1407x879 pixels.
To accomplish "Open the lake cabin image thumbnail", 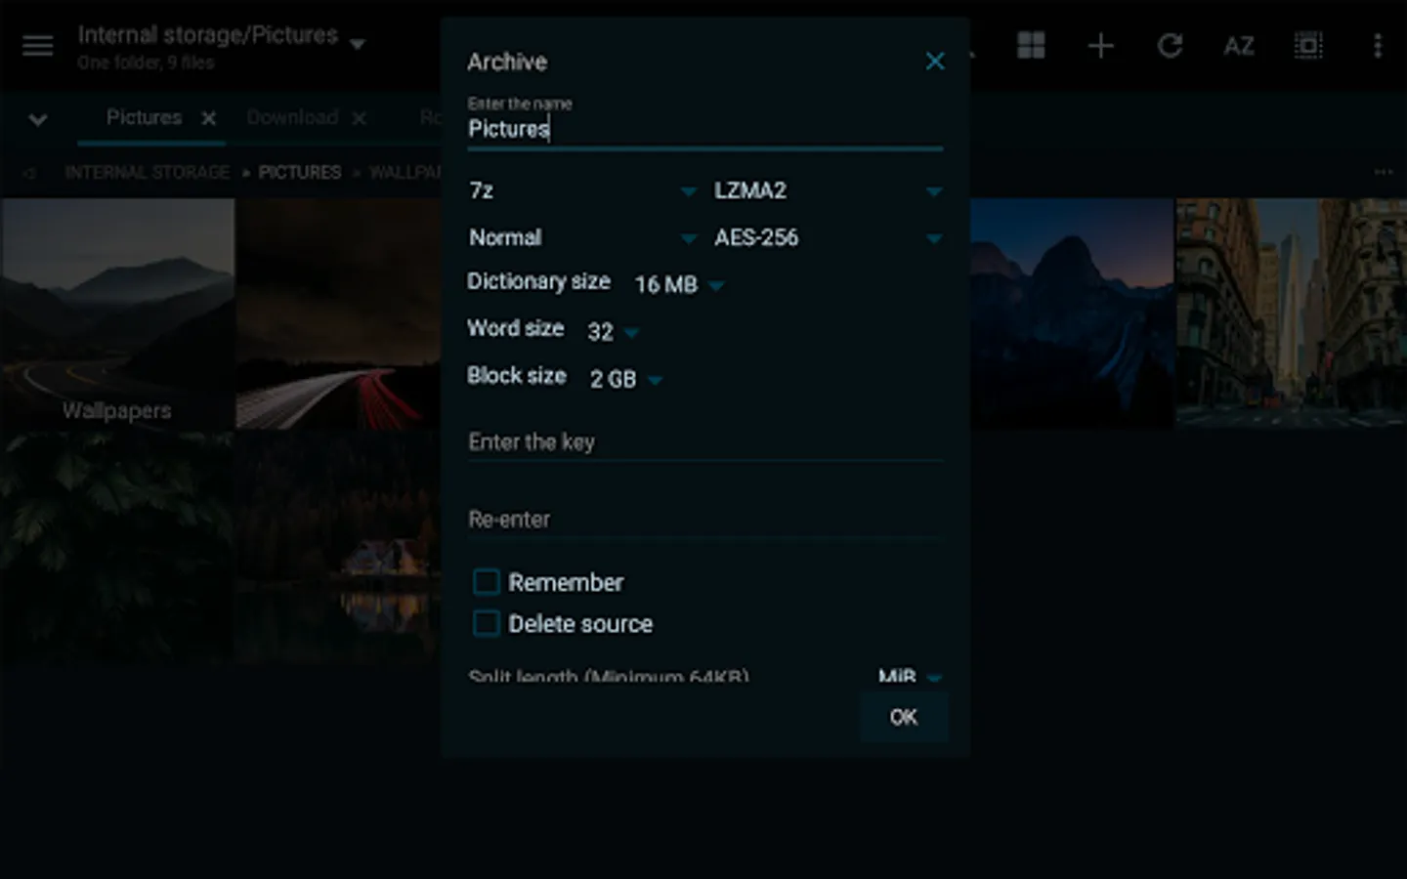I will tap(338, 547).
